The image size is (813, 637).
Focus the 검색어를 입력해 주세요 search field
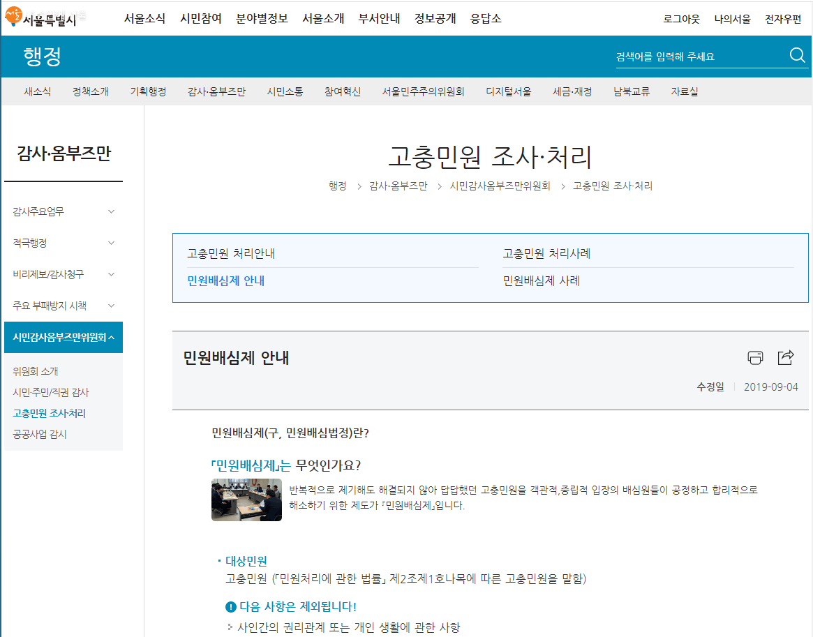click(x=698, y=57)
